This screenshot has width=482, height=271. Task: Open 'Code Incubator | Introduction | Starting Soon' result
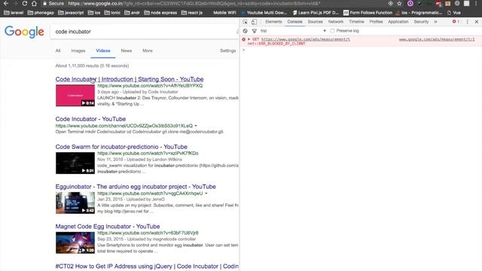[x=130, y=79]
